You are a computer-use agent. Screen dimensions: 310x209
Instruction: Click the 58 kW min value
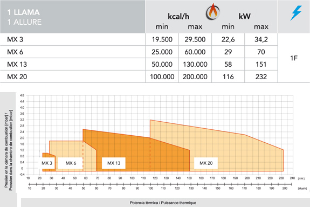coord(228,65)
